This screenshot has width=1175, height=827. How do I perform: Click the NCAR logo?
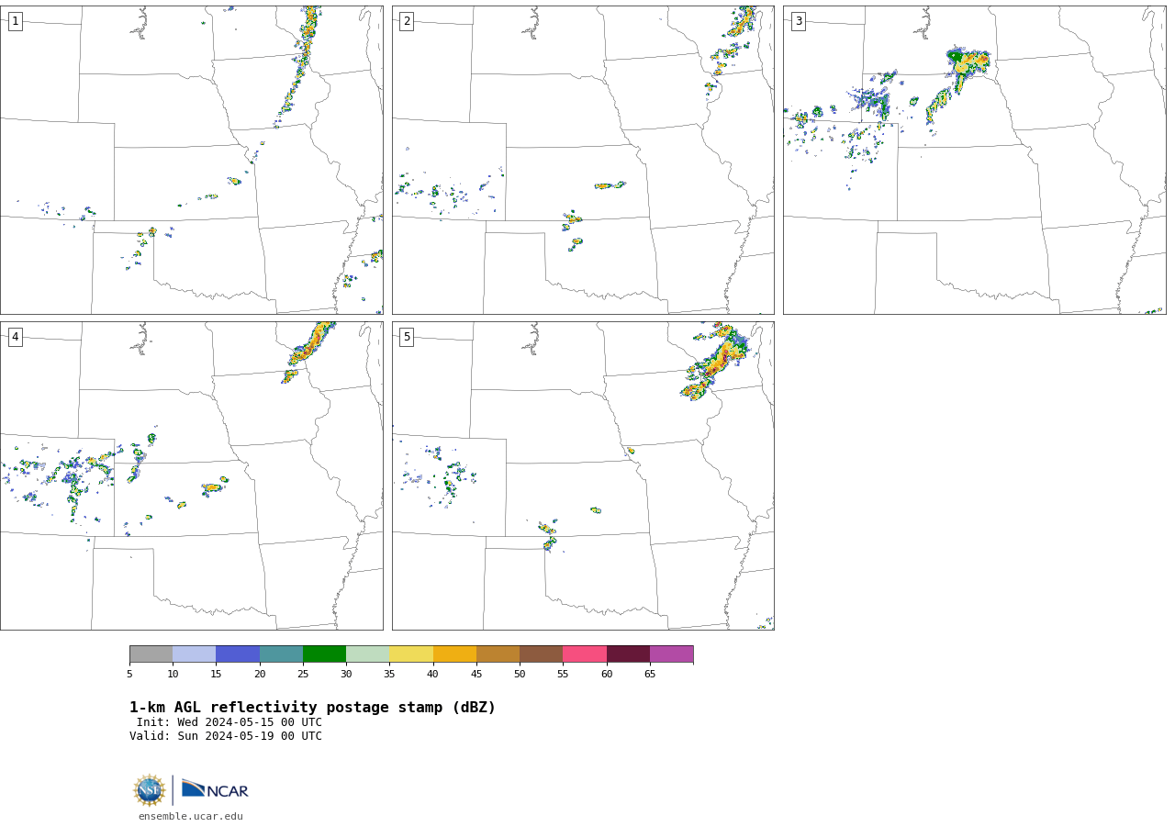tap(215, 789)
